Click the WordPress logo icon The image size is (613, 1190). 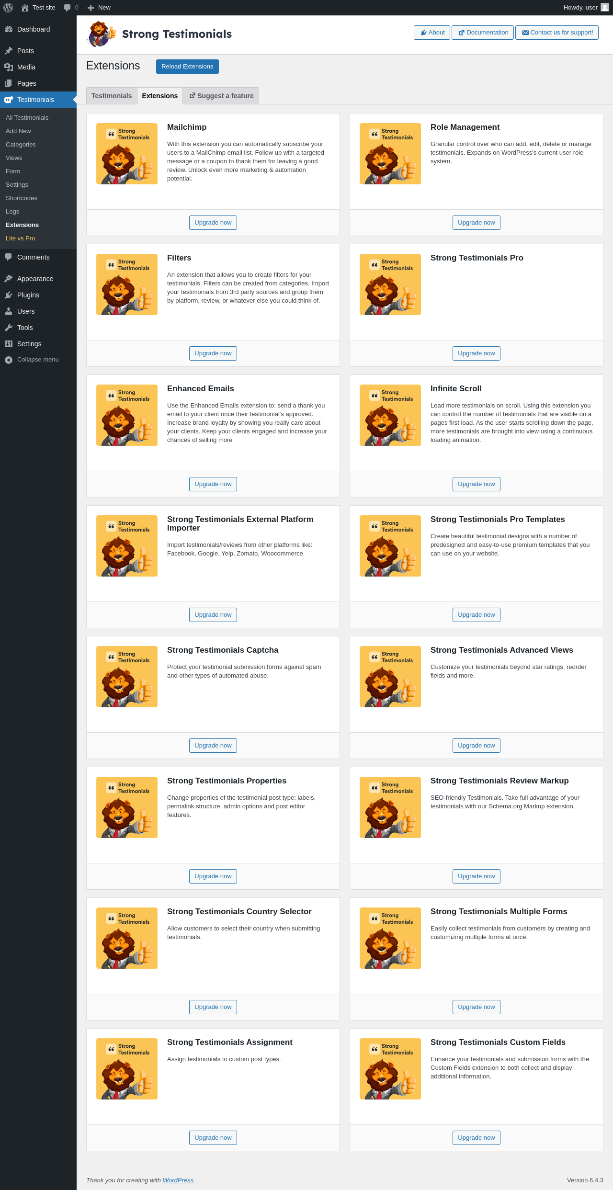click(x=8, y=8)
